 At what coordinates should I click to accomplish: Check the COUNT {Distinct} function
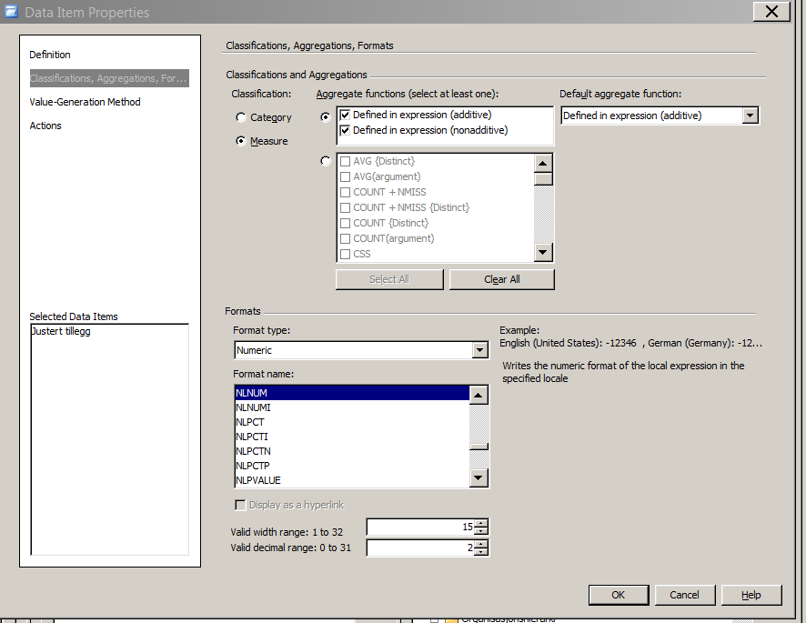345,223
